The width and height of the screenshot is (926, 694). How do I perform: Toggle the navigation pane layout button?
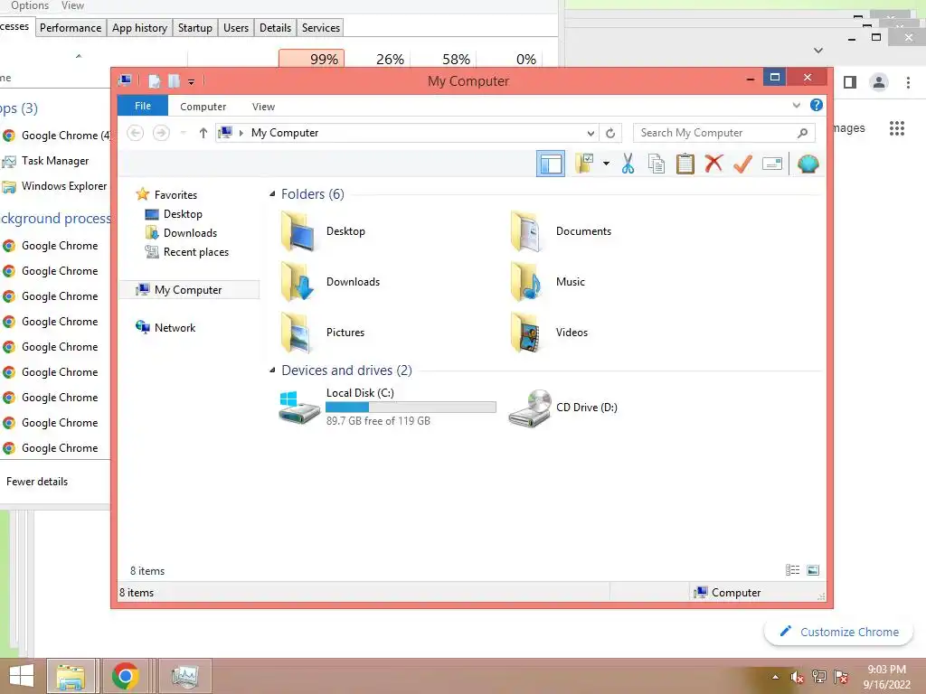point(551,164)
